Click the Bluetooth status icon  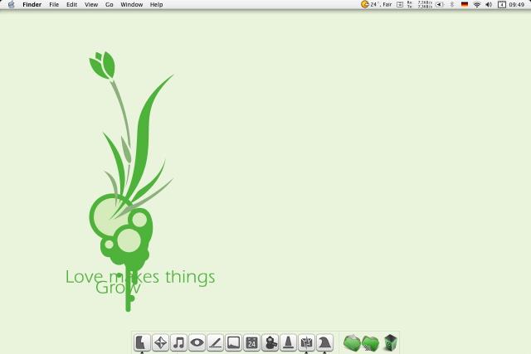[x=451, y=4]
